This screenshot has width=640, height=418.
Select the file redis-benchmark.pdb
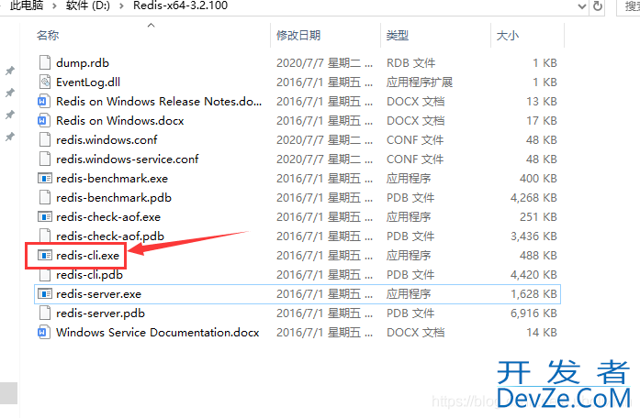(114, 198)
